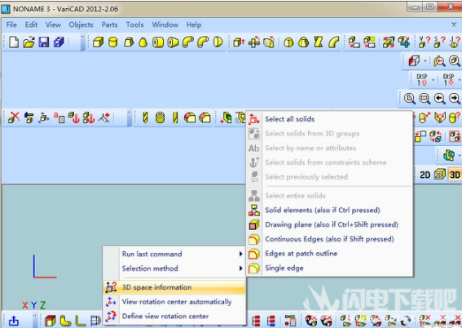462x328 pixels.
Task: Open the Window menu
Action: [x=165, y=24]
